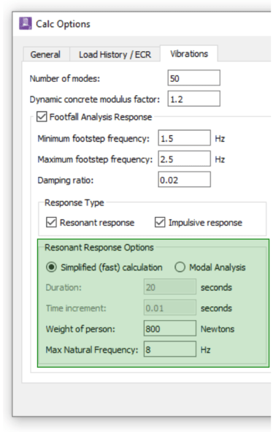This screenshot has height=432, width=273.
Task: Click the Minimum footstep frequency label
Action: pos(93,139)
